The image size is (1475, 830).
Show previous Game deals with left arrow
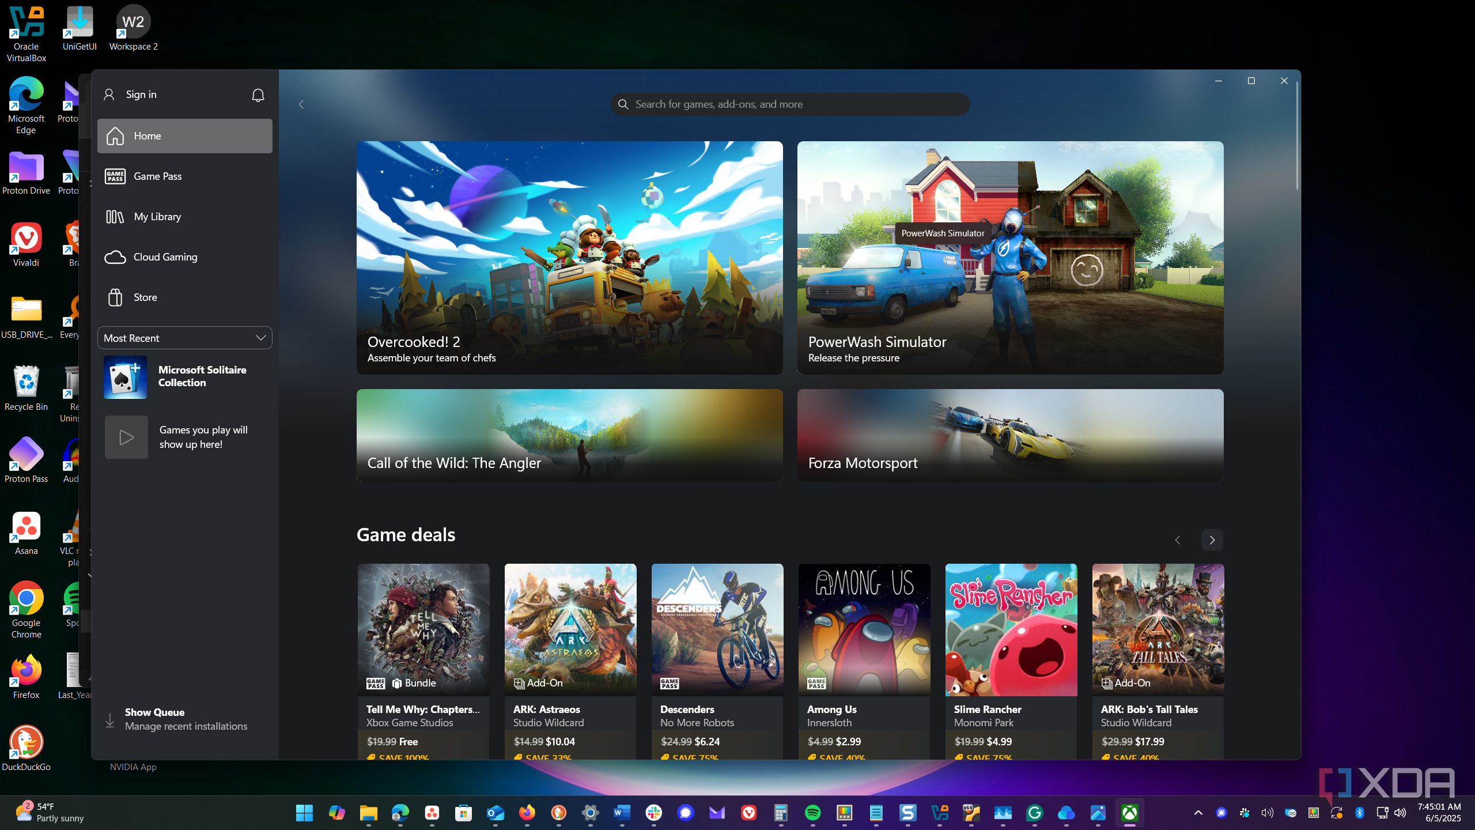point(1178,540)
